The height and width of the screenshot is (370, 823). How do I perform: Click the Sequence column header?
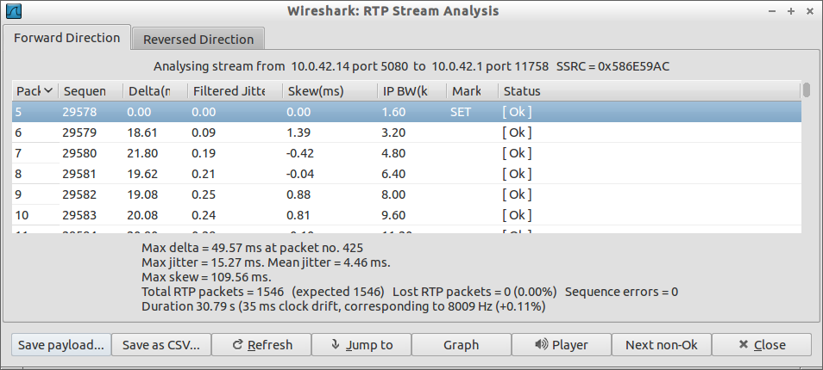[x=91, y=91]
